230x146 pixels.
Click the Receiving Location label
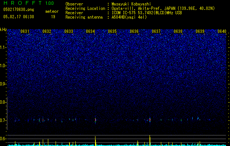point(85,8)
